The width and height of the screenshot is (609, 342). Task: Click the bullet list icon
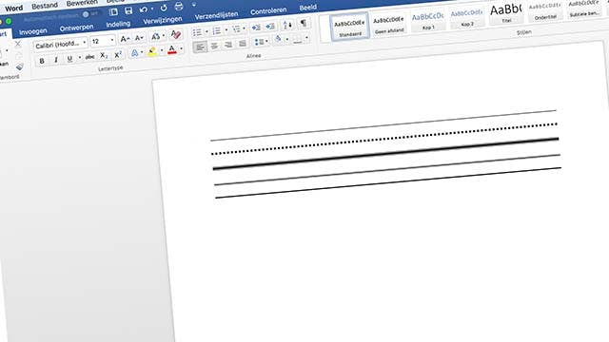point(197,32)
